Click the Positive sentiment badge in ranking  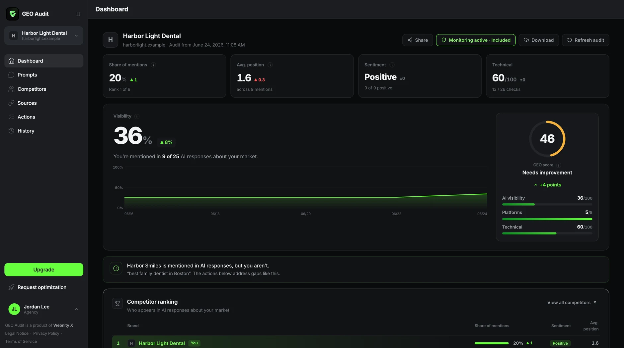pos(560,343)
